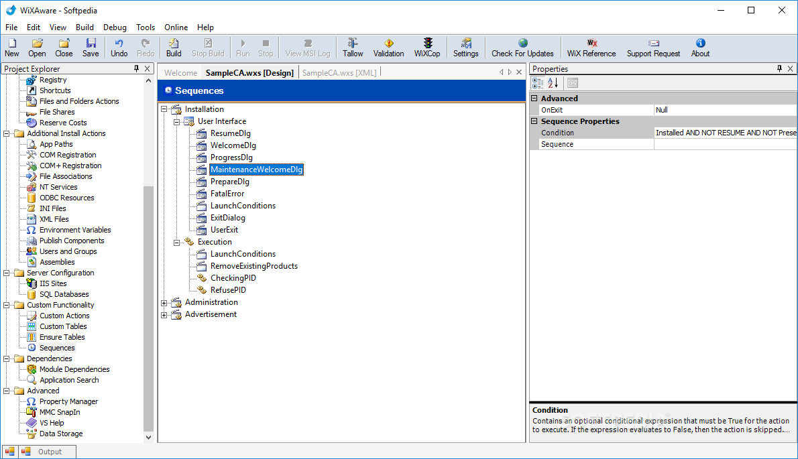Select Shortcuts in Project Explorer
798x459 pixels.
point(55,90)
